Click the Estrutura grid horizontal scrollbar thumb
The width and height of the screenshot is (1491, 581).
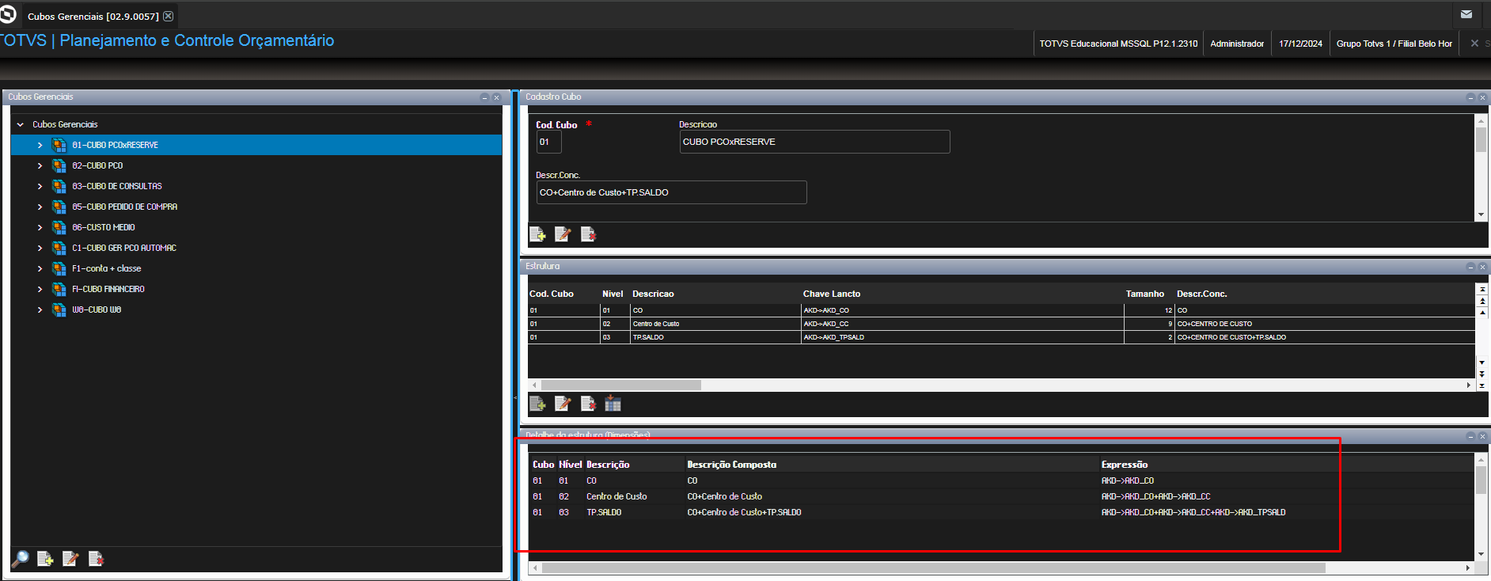click(x=621, y=385)
